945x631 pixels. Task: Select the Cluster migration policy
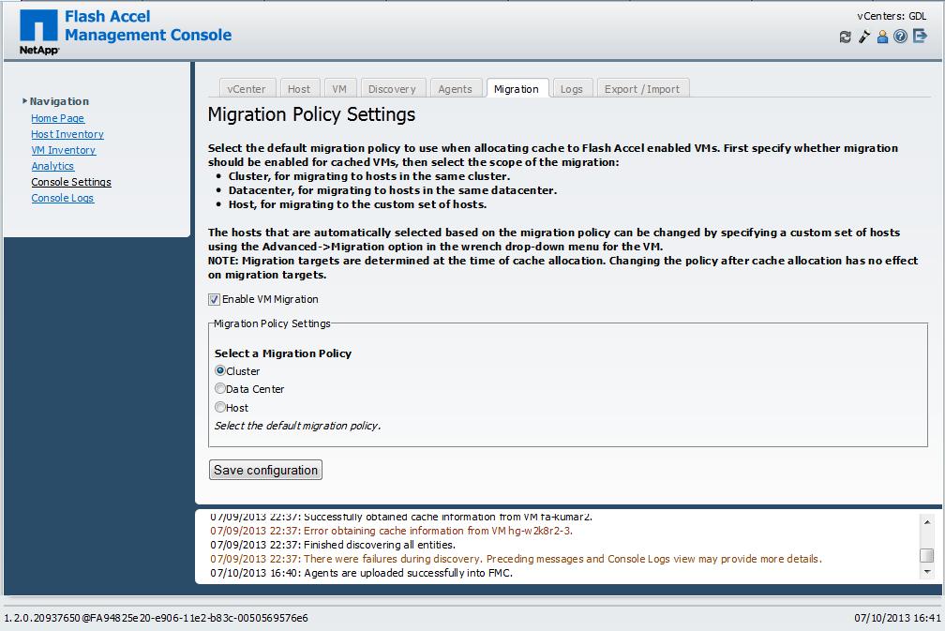pyautogui.click(x=220, y=370)
